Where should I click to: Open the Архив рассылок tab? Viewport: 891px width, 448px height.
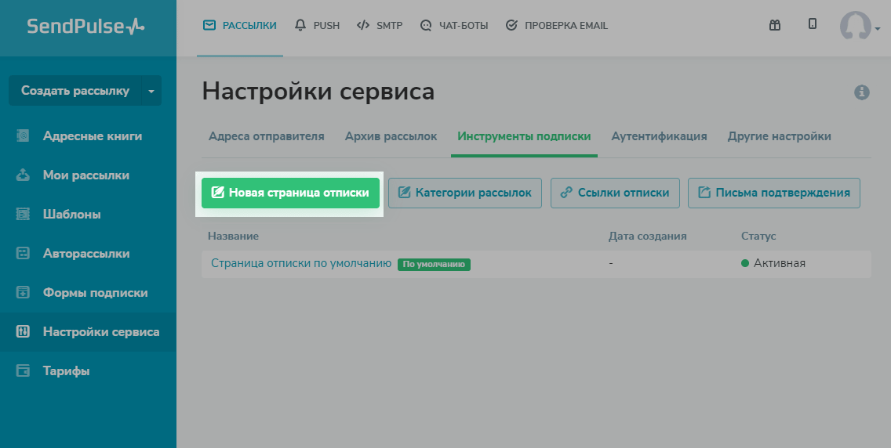pos(391,136)
